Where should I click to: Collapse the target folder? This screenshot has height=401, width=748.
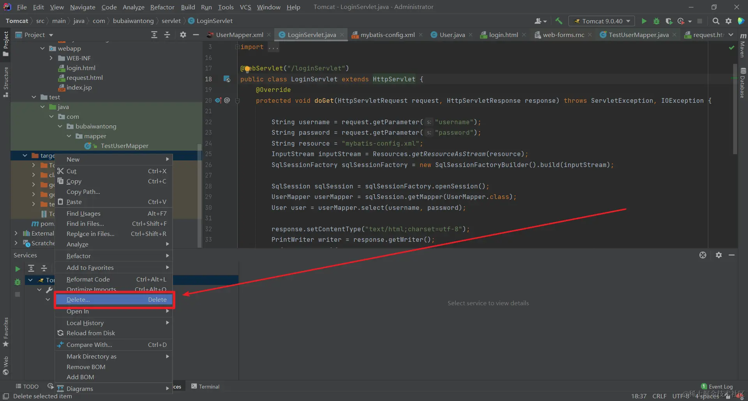pos(25,156)
